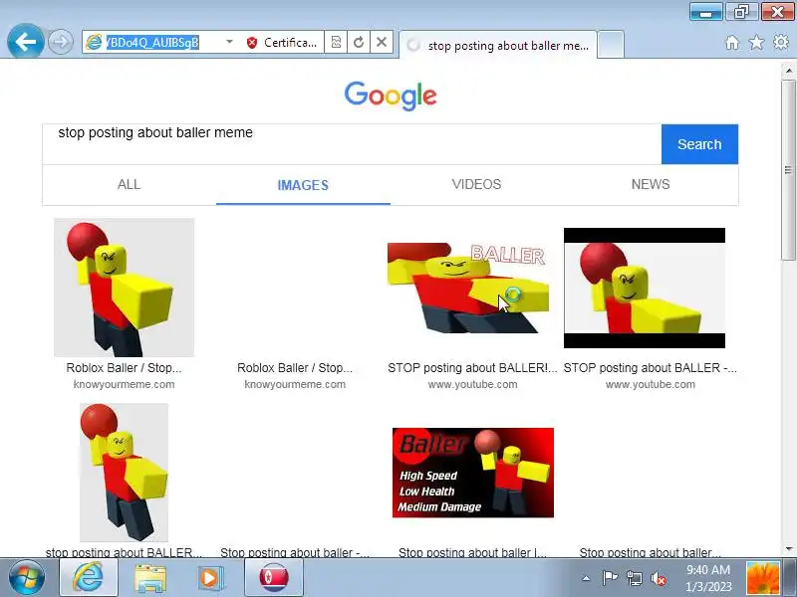
Task: Open the Windows Start menu orb
Action: [26, 578]
